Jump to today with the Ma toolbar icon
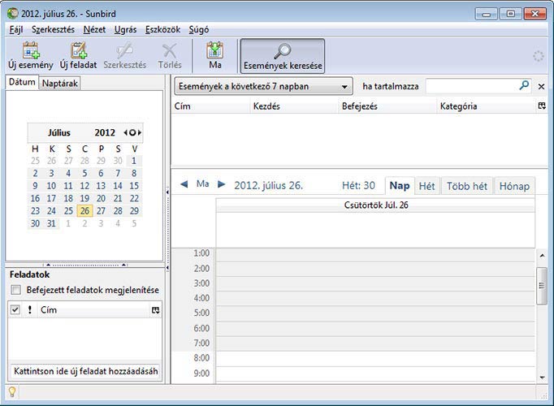The width and height of the screenshot is (554, 406). (x=214, y=56)
